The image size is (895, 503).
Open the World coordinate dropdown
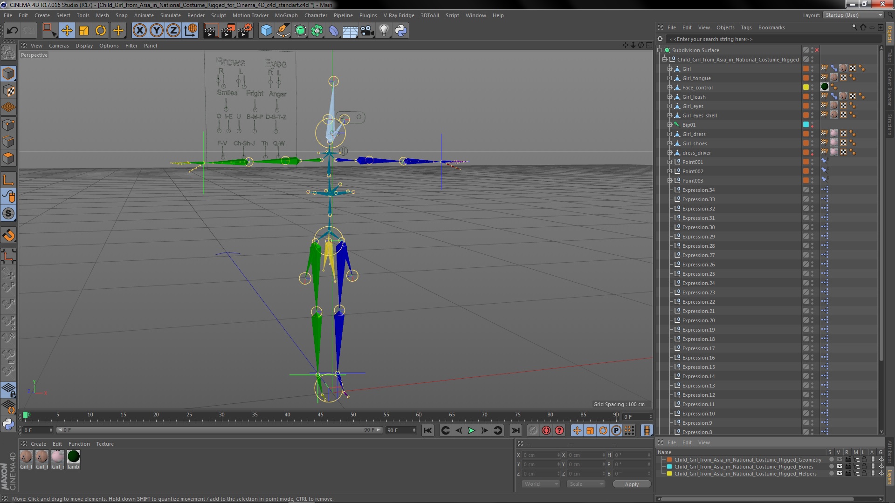click(x=541, y=484)
